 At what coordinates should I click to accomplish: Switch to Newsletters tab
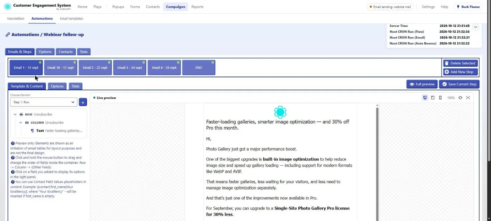pyautogui.click(x=16, y=19)
